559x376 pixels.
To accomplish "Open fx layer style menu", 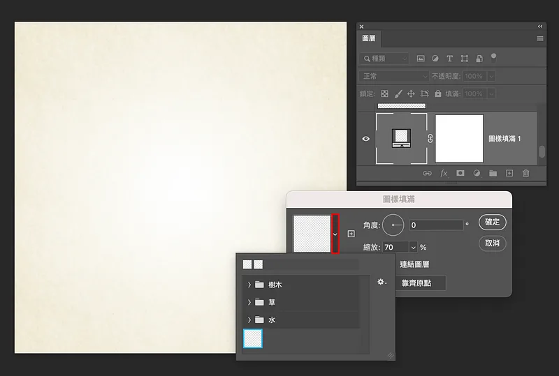I will [x=444, y=174].
